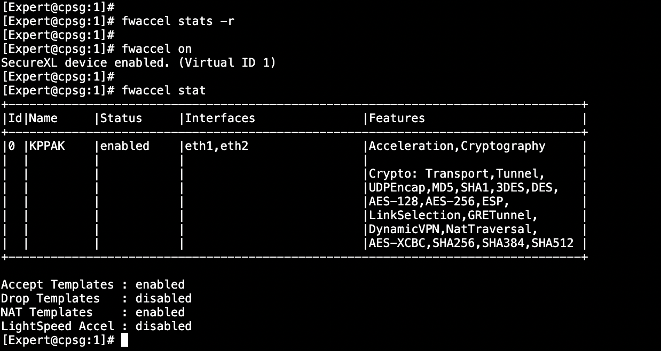The height and width of the screenshot is (351, 661).
Task: Click the "LightSpeed Accel" label
Action: click(57, 326)
